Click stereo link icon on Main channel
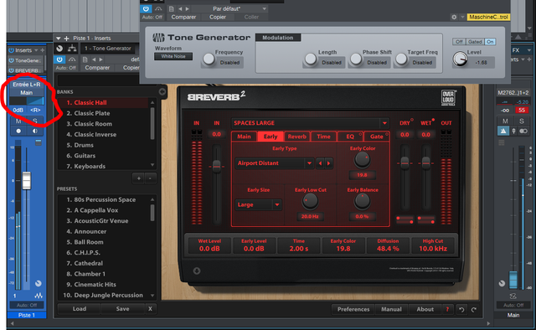The width and height of the screenshot is (536, 330). click(x=523, y=131)
